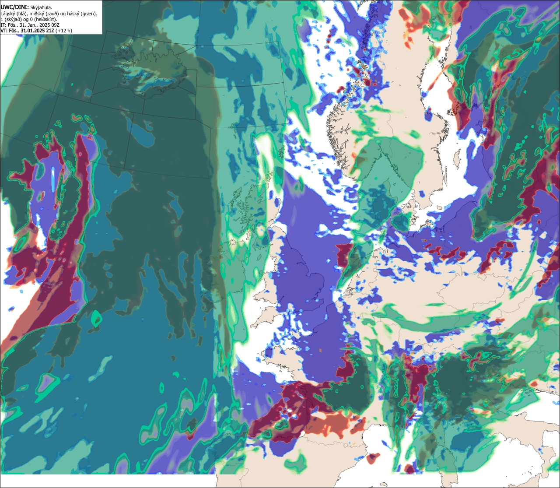Click the 'IT: Fös.. 31. Jan.. 2025 09Z' line
This screenshot has width=560, height=488.
30,25
